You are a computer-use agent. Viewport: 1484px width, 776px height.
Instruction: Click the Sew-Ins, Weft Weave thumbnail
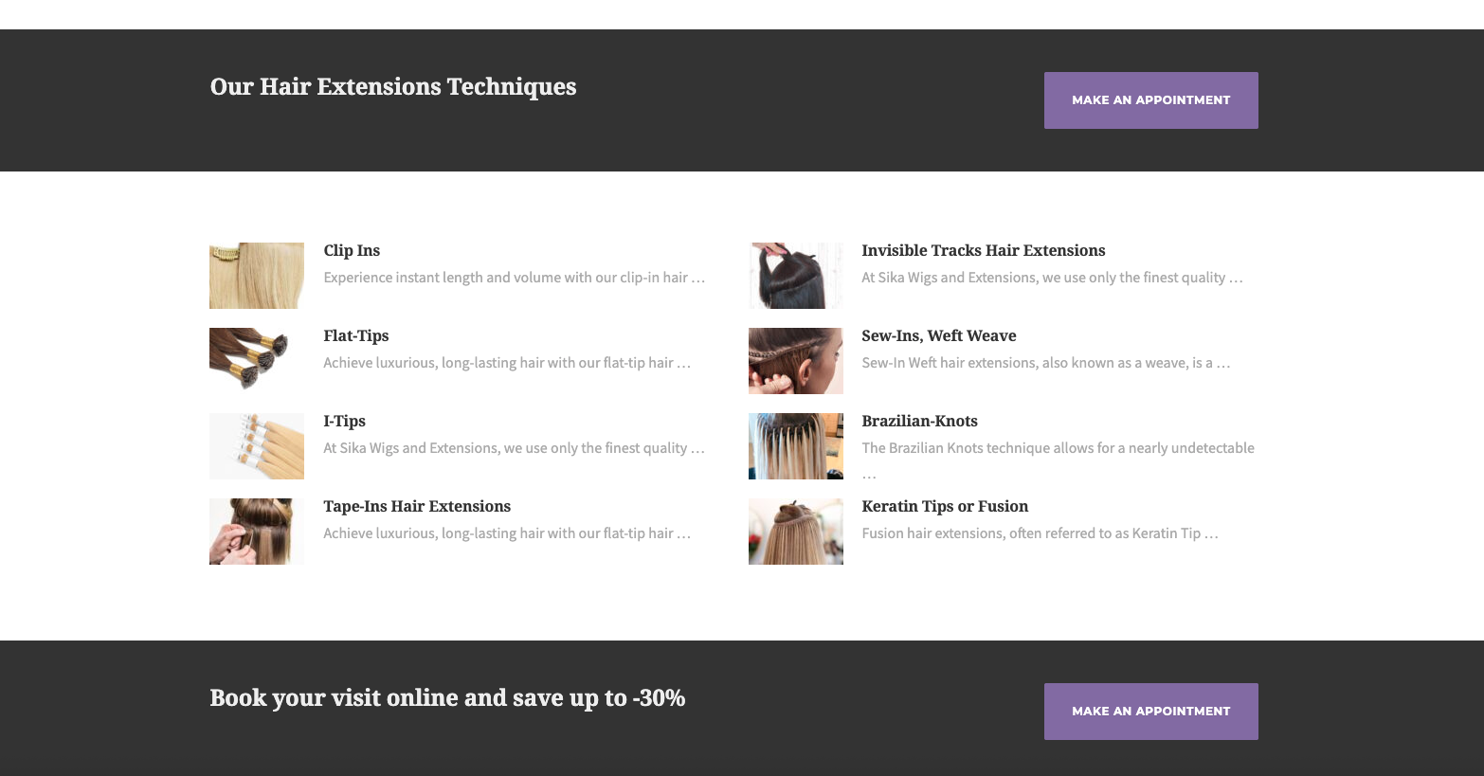pyautogui.click(x=795, y=361)
